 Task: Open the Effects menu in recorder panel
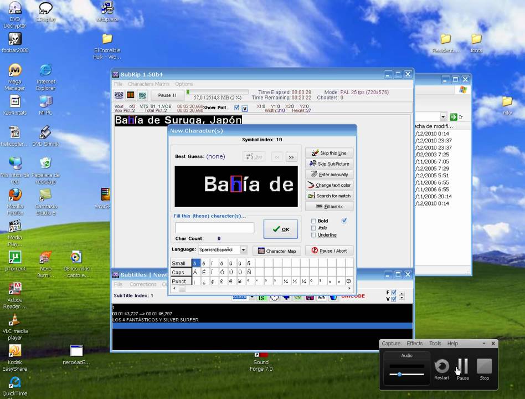(x=414, y=344)
